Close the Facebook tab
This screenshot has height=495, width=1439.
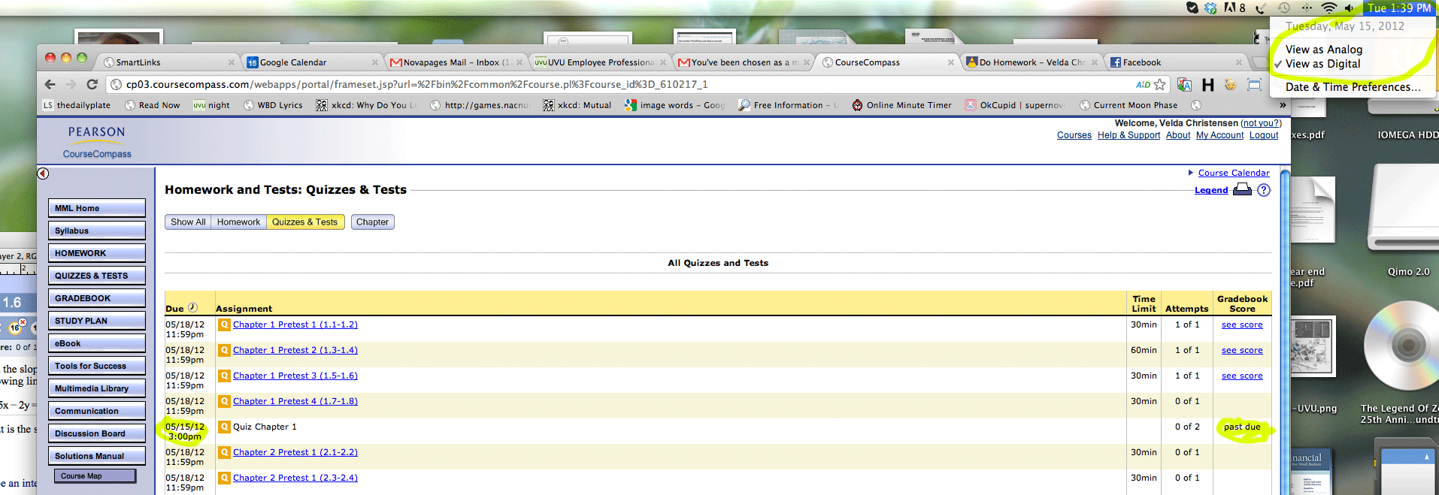click(1239, 62)
